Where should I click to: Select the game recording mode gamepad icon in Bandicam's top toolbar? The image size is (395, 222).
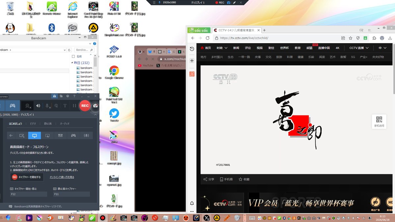coord(13,106)
